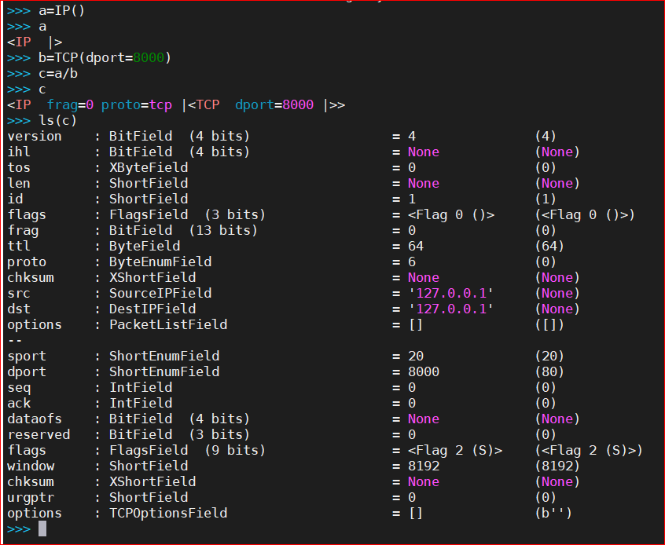This screenshot has width=665, height=545.
Task: Click 'FlagsField (3 bits)' type text
Action: 187,215
